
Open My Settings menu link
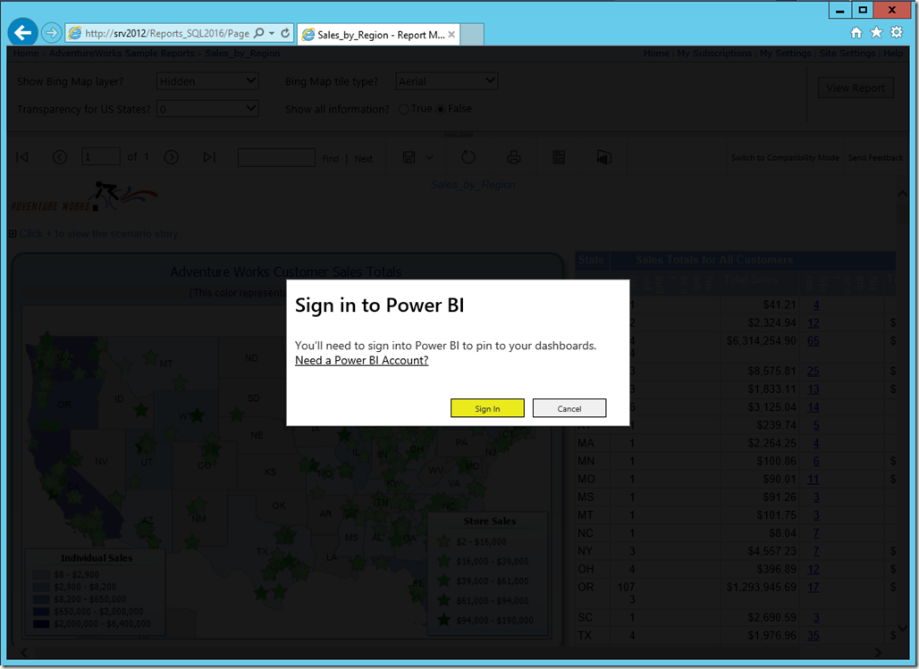[786, 54]
